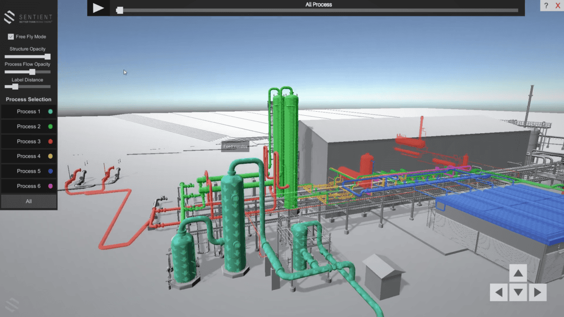This screenshot has width=564, height=317.
Task: Show every process with the All button
Action: 28,201
